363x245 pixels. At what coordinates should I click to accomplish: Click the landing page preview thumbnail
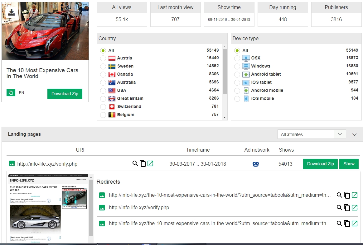point(48,209)
